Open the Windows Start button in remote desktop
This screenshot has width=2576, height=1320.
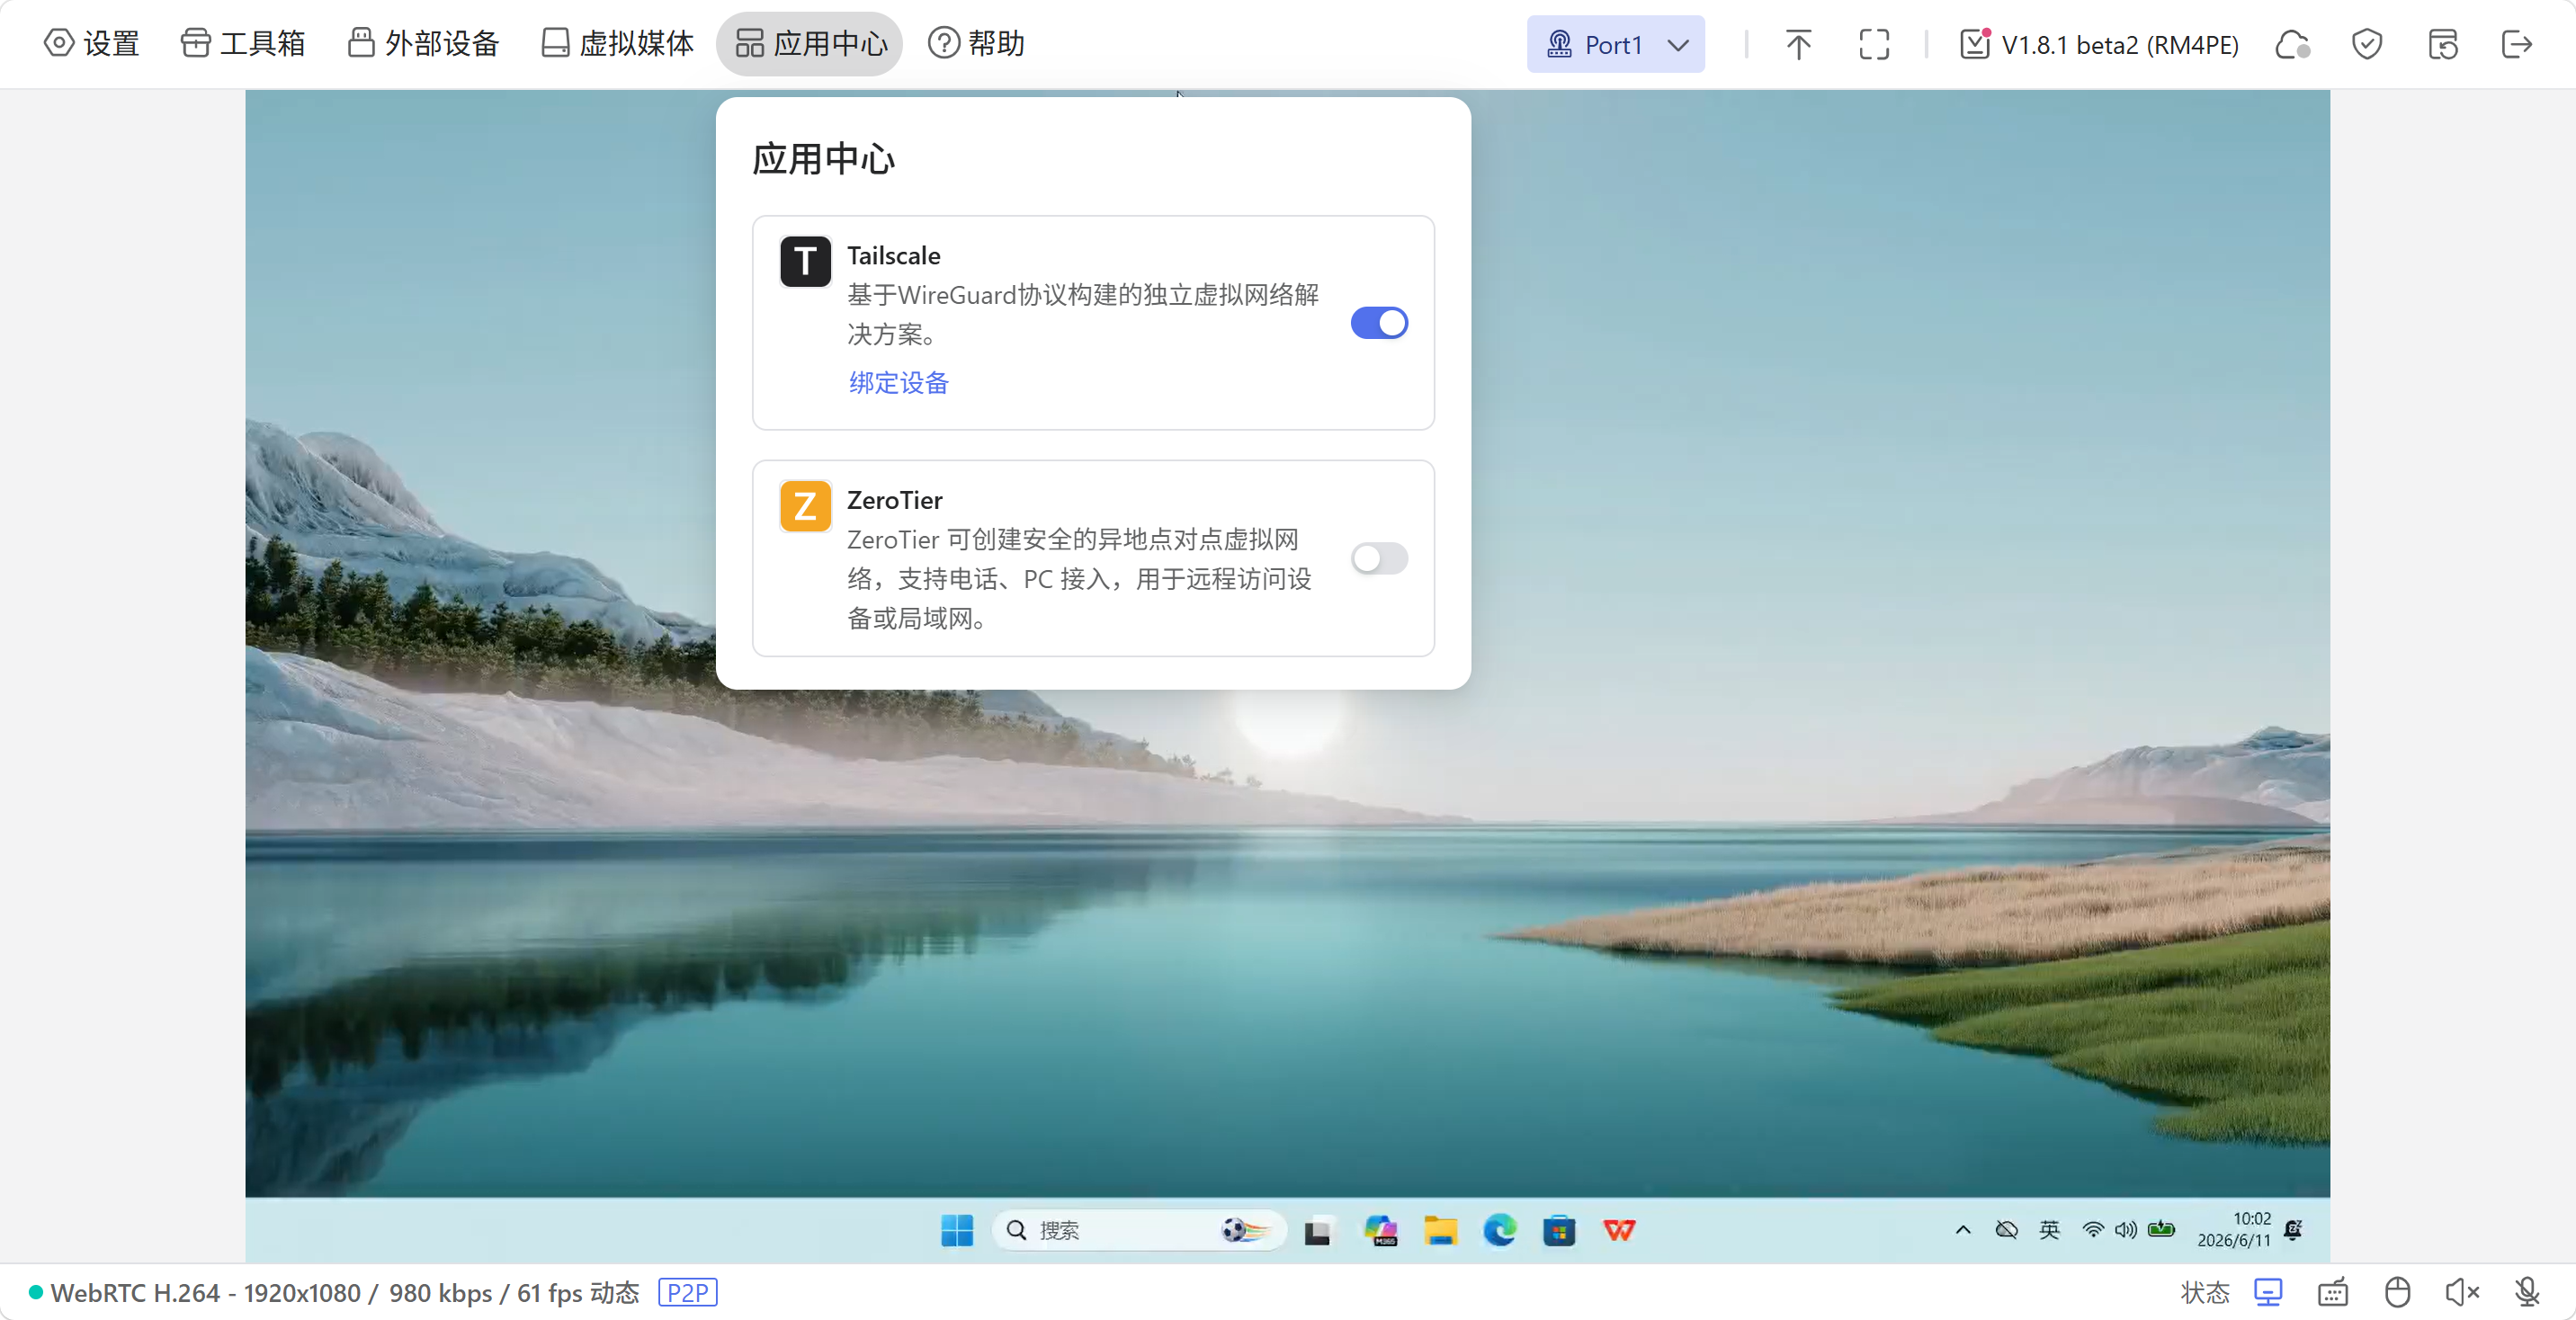click(x=956, y=1230)
